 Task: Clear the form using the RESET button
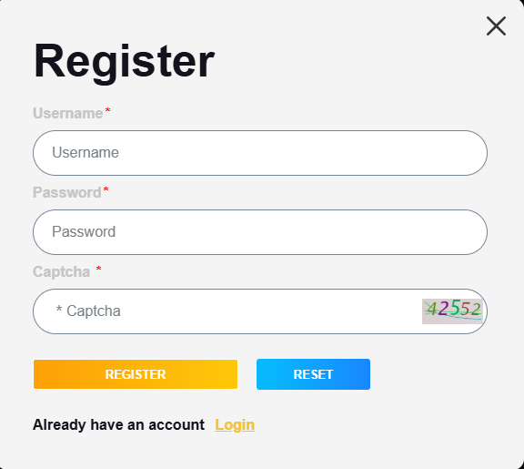coord(313,374)
